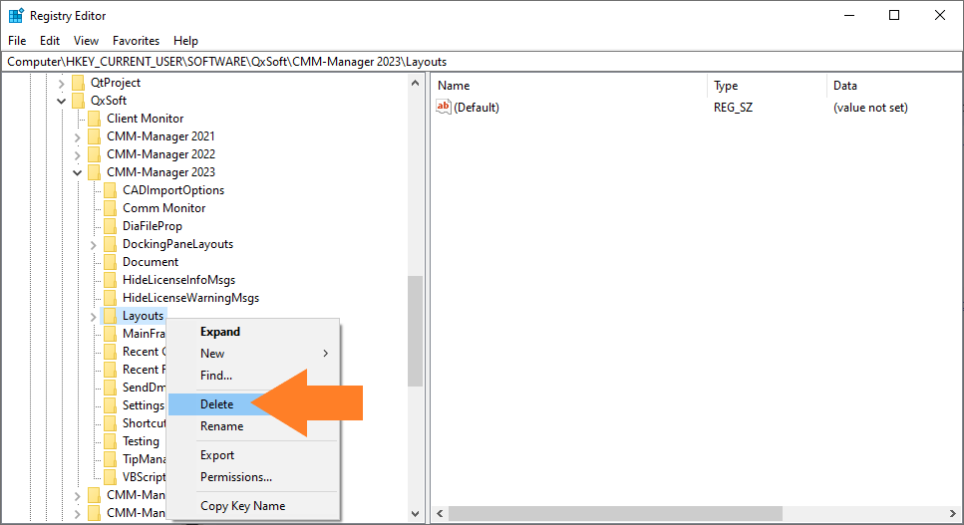Open the Favorites menu
Image resolution: width=964 pixels, height=525 pixels.
click(x=136, y=41)
